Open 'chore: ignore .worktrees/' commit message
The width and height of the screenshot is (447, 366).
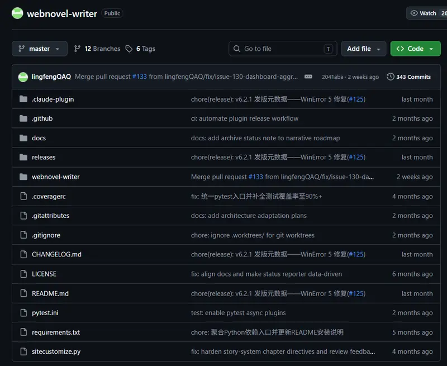253,235
